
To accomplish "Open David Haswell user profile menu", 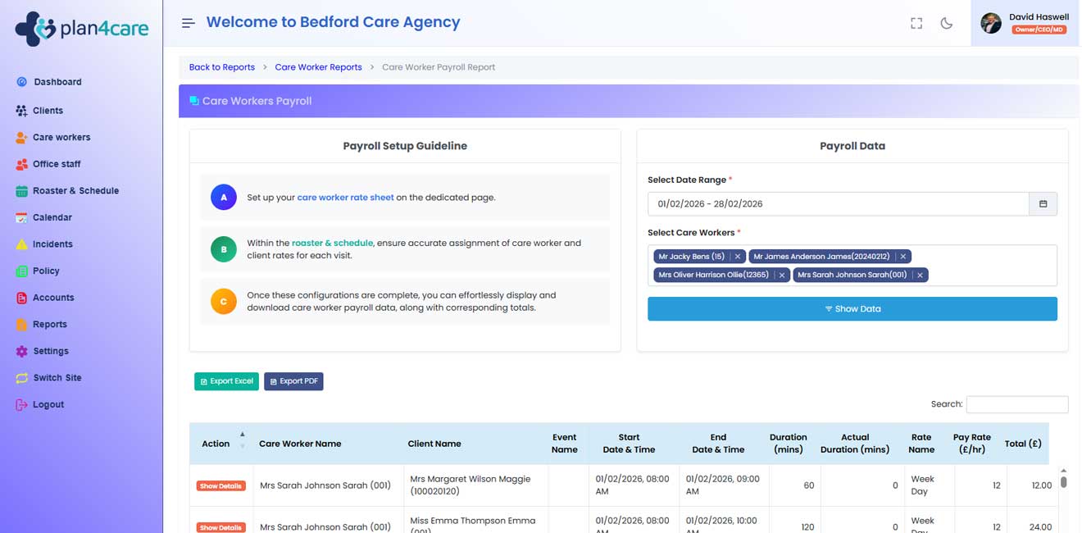I will [1026, 23].
